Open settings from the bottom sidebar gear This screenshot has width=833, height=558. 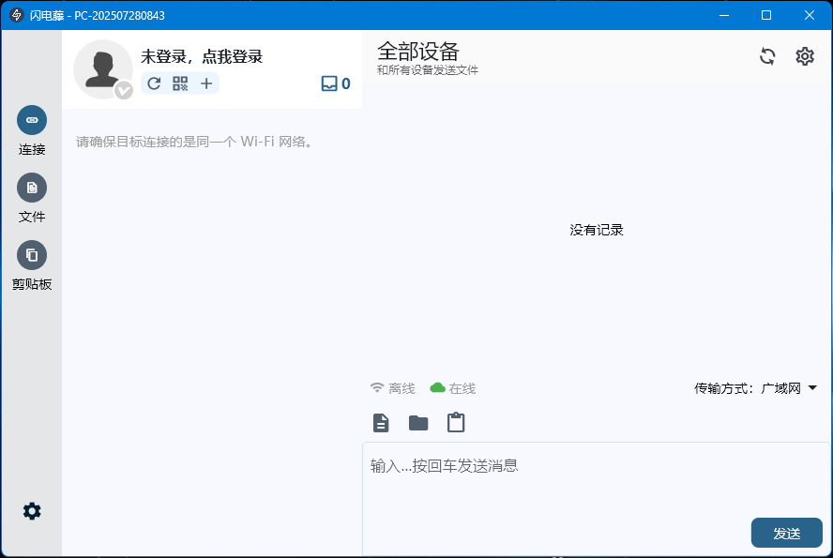[32, 511]
